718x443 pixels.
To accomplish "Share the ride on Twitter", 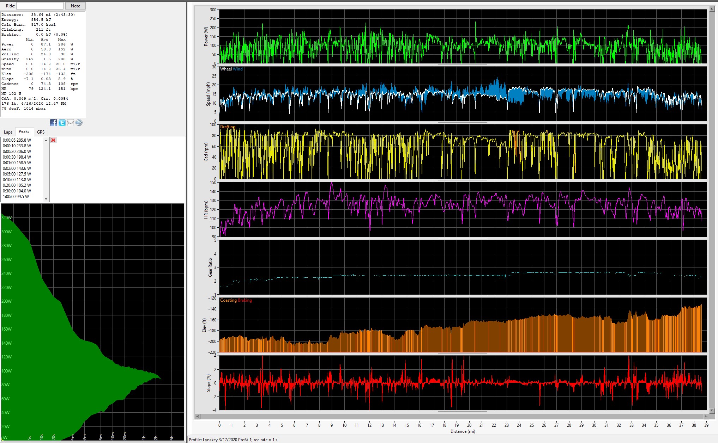I will (62, 123).
